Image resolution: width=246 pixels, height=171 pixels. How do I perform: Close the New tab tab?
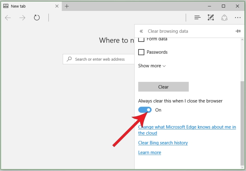point(57,6)
